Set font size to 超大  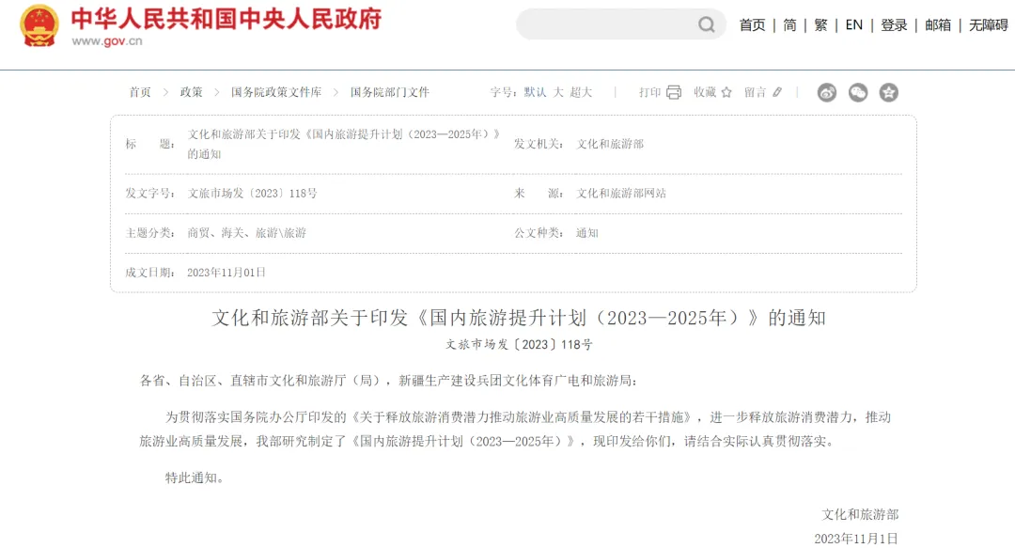point(581,92)
